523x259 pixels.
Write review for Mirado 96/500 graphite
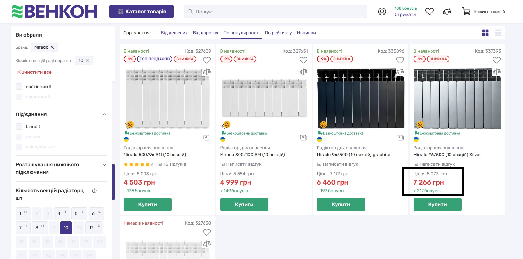pyautogui.click(x=337, y=164)
